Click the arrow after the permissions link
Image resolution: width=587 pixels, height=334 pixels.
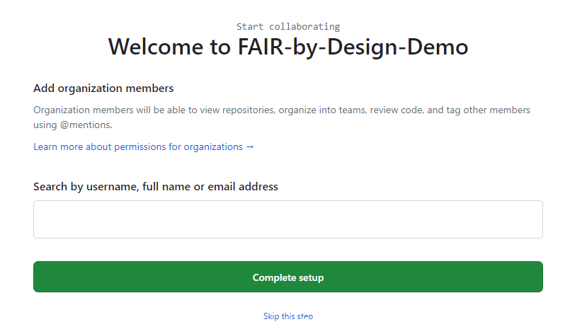(x=249, y=147)
